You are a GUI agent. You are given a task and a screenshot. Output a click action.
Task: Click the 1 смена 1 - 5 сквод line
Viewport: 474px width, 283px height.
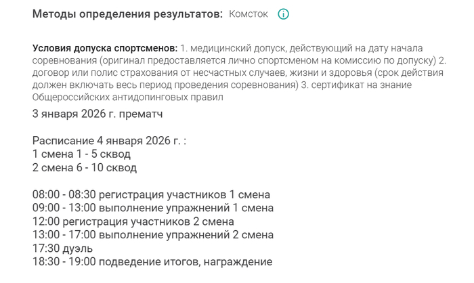click(x=81, y=154)
